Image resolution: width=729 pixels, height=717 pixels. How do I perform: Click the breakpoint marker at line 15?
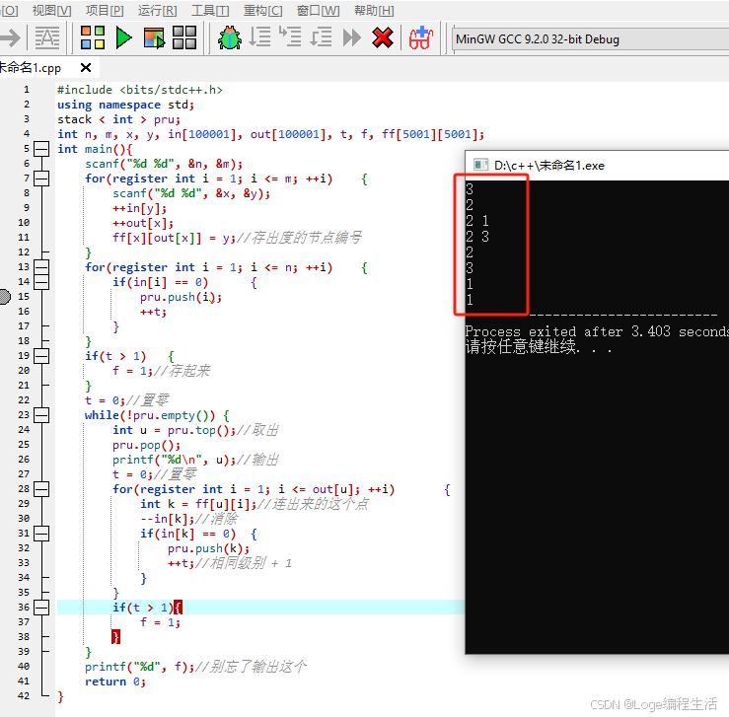click(4, 297)
